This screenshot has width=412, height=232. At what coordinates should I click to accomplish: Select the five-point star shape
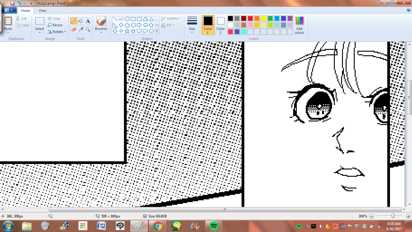(x=127, y=31)
